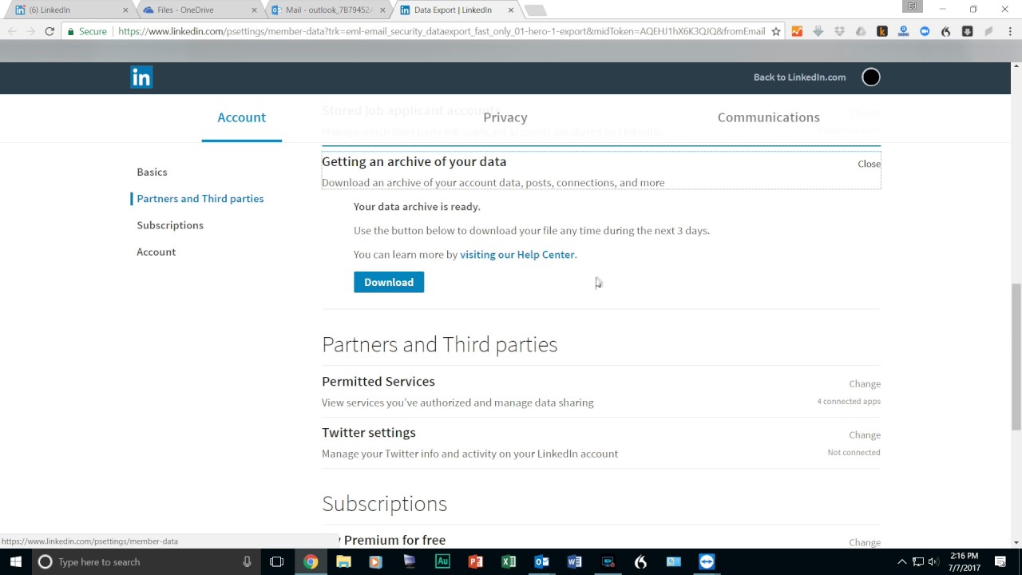
Task: Switch to the (6) LinkedIn browser tab
Action: (x=72, y=10)
